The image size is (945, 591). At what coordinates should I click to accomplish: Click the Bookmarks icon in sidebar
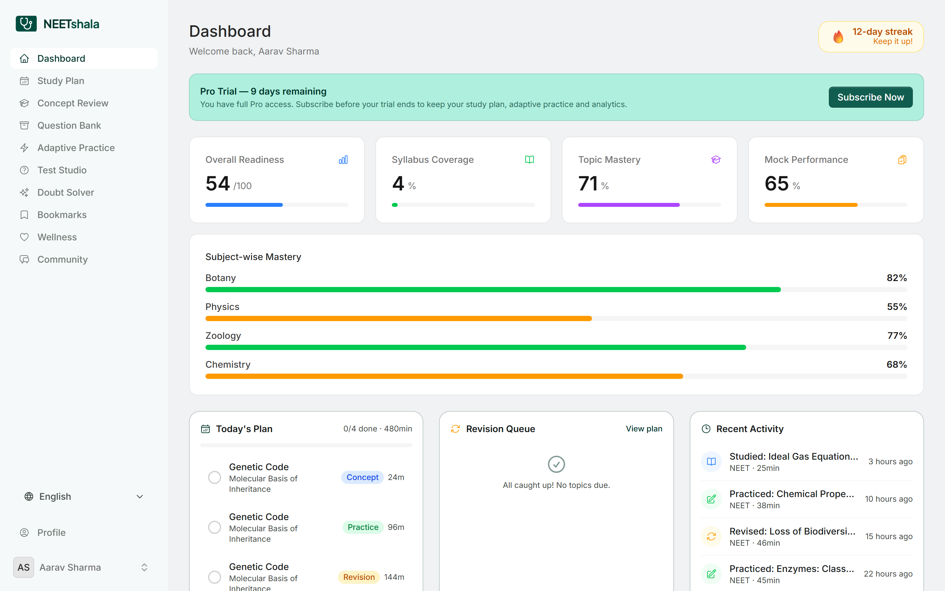[24, 215]
